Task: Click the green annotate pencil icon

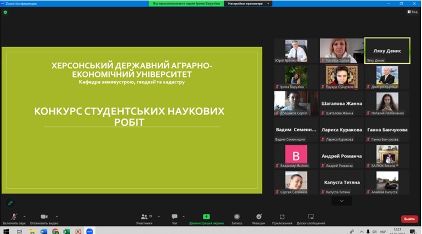Action: point(10,203)
